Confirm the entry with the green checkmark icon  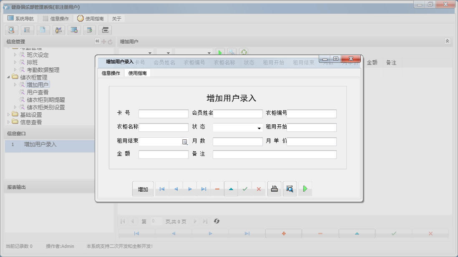click(x=245, y=188)
